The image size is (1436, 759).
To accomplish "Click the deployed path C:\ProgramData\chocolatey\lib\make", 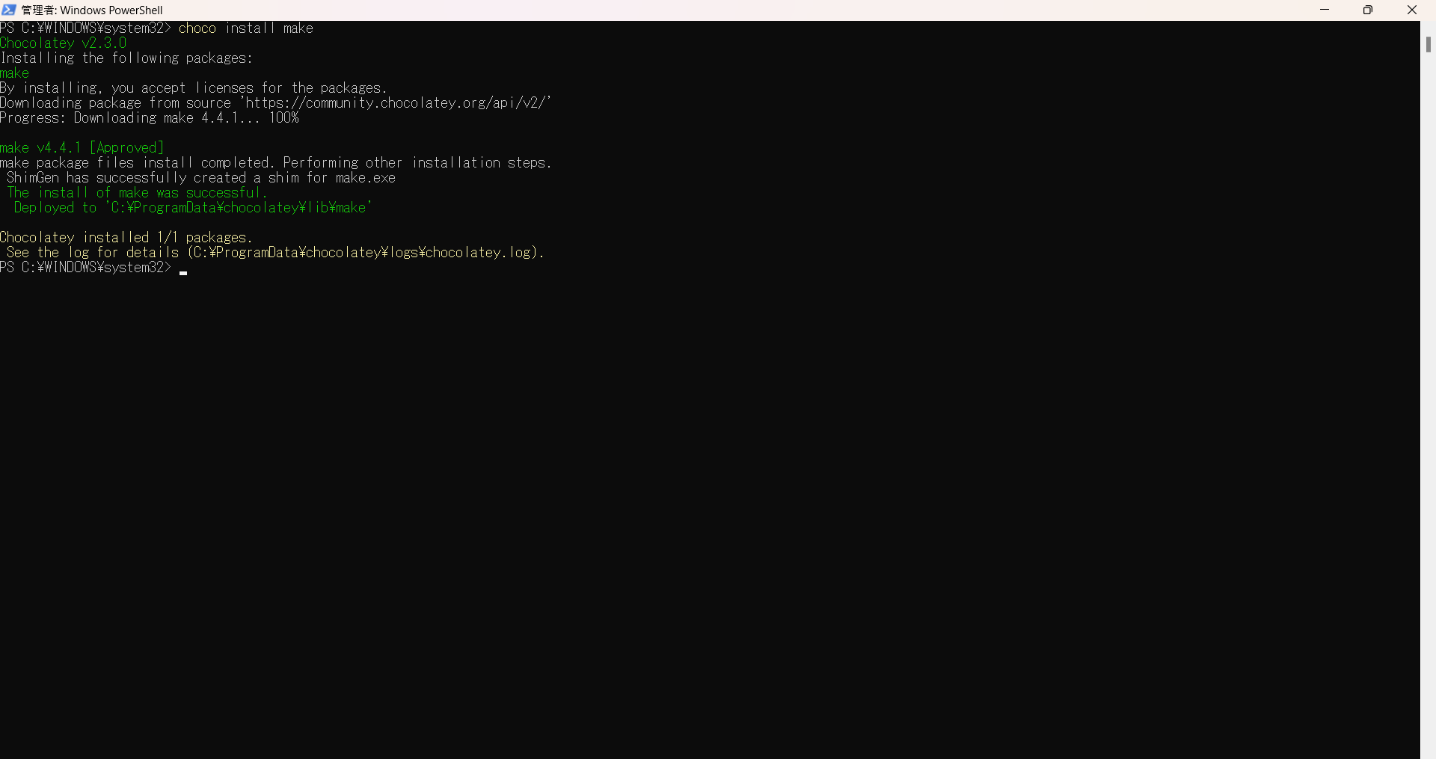I will tap(238, 207).
